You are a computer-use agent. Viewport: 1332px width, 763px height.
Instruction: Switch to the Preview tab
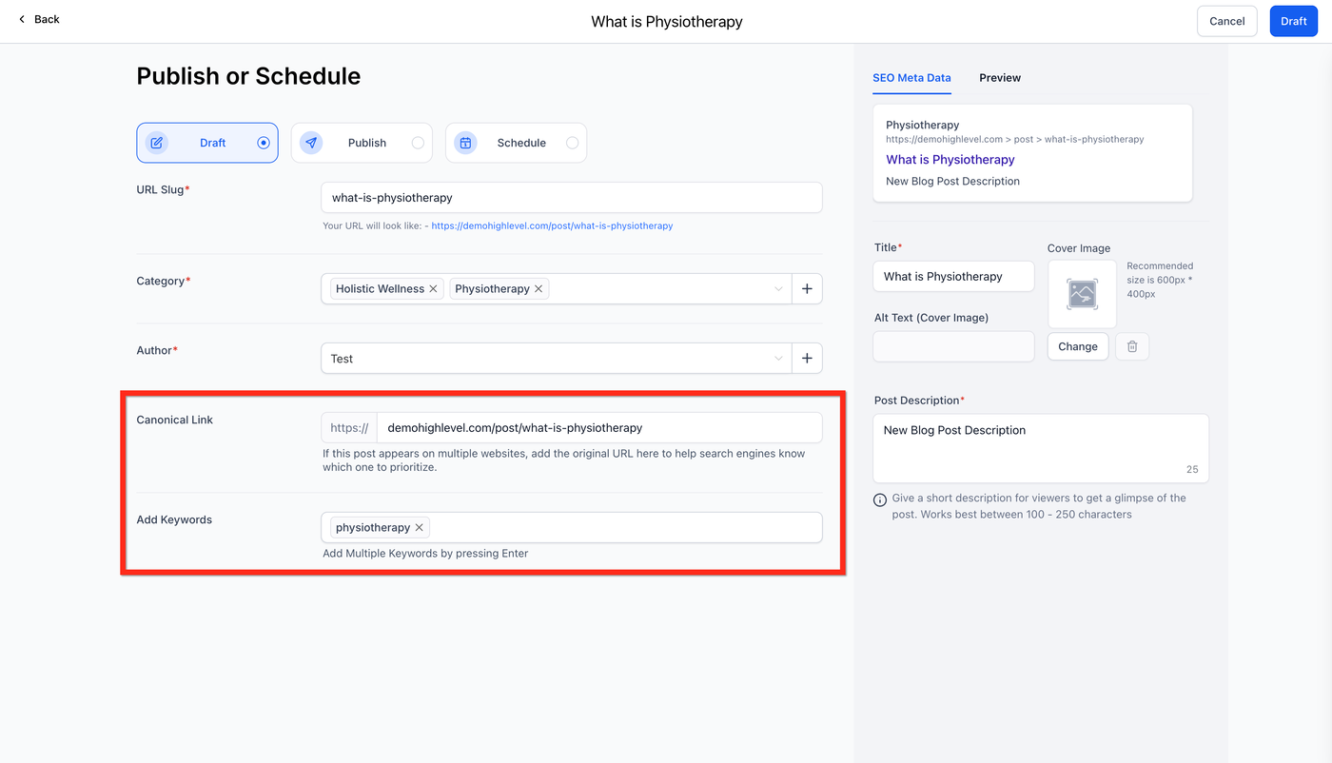pos(1000,78)
